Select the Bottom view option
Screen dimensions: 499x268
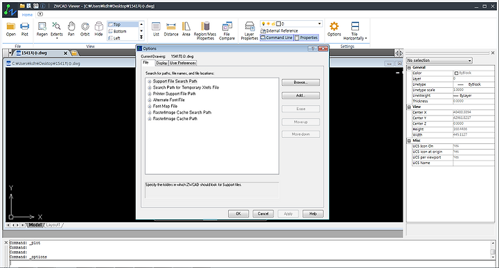point(123,31)
